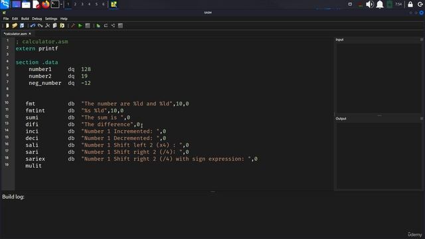
Task: Switch to workspace 2
Action: click(x=75, y=4)
